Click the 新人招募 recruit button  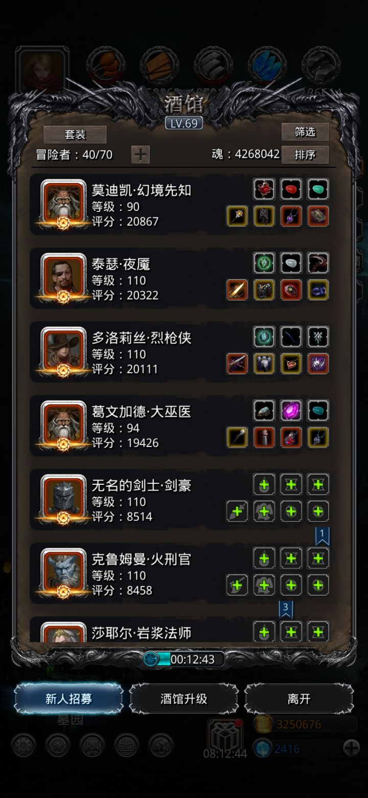pos(68,699)
